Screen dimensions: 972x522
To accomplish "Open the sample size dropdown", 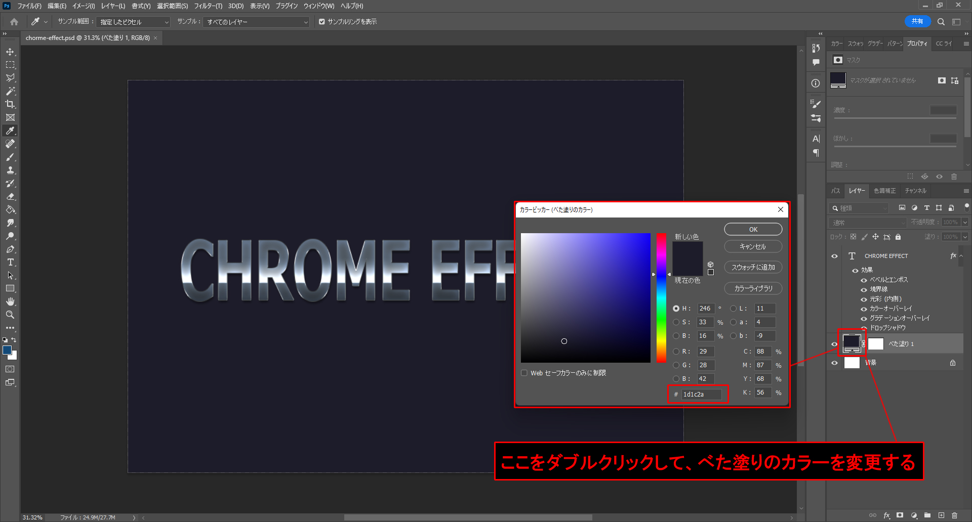I will click(133, 22).
